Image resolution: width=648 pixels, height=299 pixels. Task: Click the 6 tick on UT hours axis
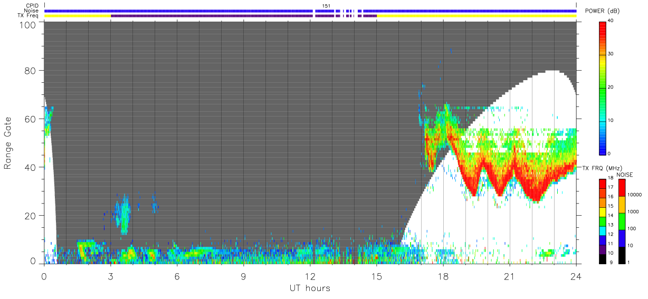click(x=177, y=276)
